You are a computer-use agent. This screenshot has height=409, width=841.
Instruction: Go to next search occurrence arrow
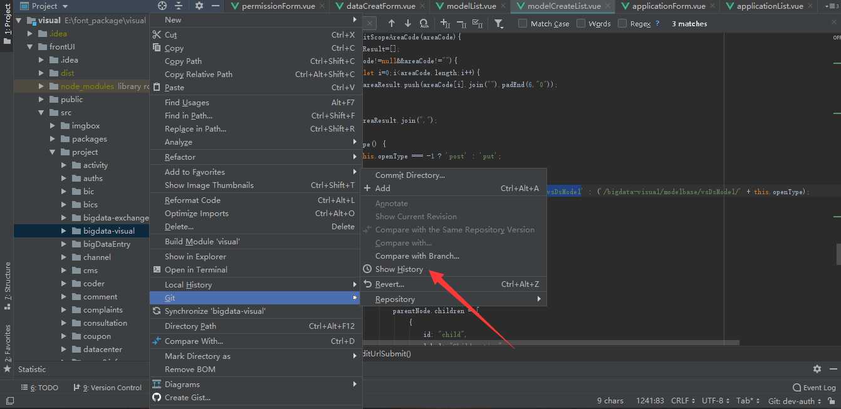click(408, 23)
